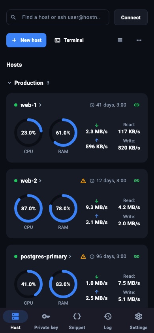154x333 pixels.
Task: Open the Settings tab
Action: tap(139, 320)
